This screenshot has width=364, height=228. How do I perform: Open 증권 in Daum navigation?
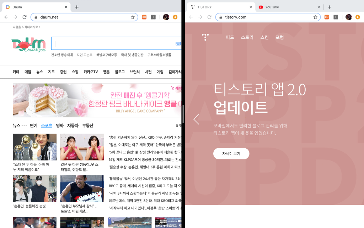[x=63, y=72]
